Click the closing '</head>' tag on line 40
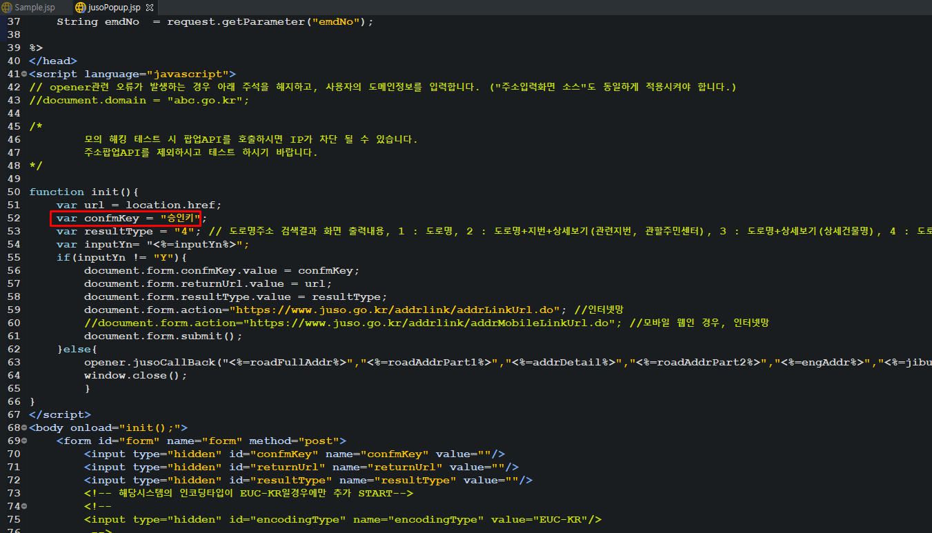This screenshot has width=932, height=533. [x=53, y=61]
